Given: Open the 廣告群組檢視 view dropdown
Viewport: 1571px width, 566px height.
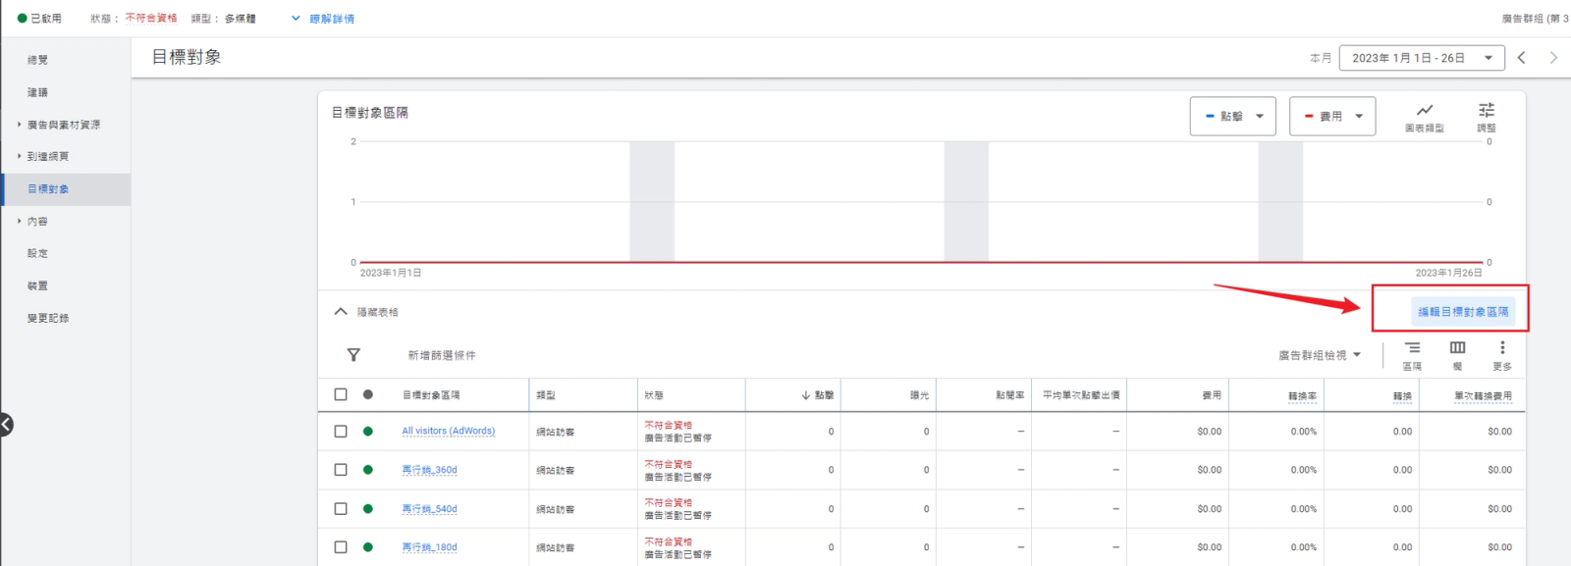Looking at the screenshot, I should click(1320, 355).
